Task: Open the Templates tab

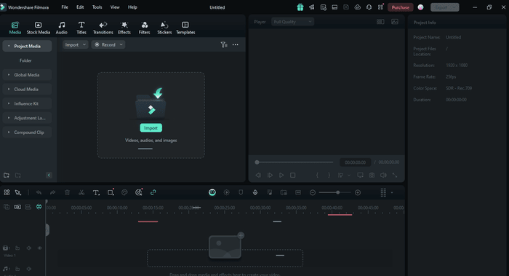Action: (185, 28)
